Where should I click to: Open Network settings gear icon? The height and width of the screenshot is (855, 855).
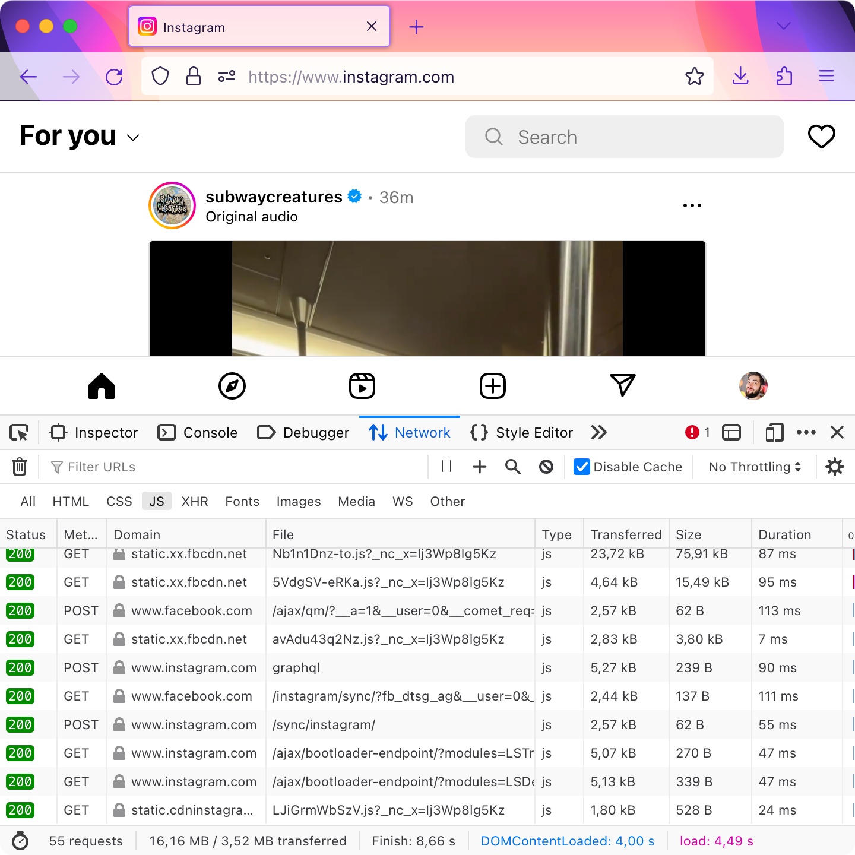(x=835, y=467)
